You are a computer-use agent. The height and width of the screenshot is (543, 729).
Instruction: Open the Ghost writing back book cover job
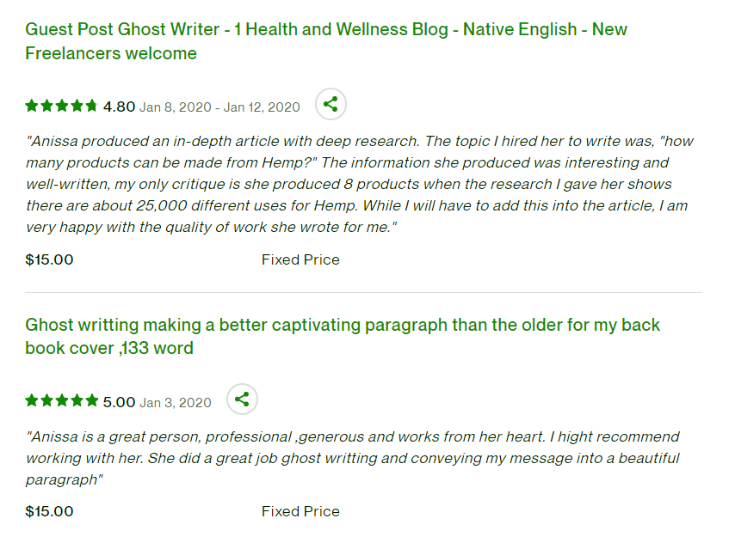(343, 336)
